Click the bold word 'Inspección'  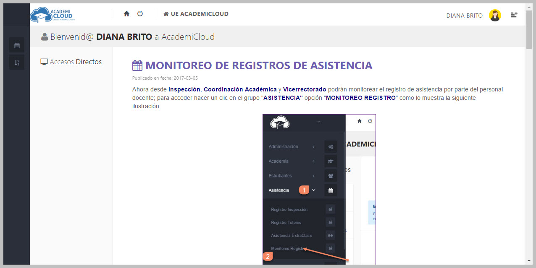[x=184, y=89]
